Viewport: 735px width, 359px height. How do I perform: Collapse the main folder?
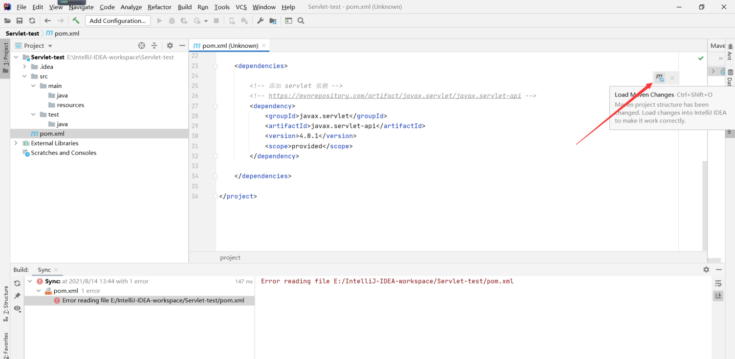click(33, 86)
